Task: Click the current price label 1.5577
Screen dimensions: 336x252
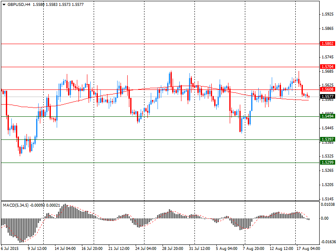Action: 328,97
